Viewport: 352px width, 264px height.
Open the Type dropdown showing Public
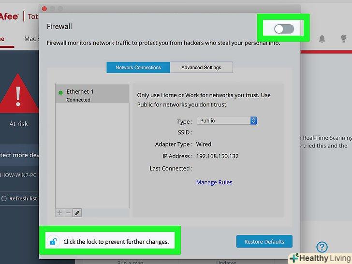click(x=227, y=120)
